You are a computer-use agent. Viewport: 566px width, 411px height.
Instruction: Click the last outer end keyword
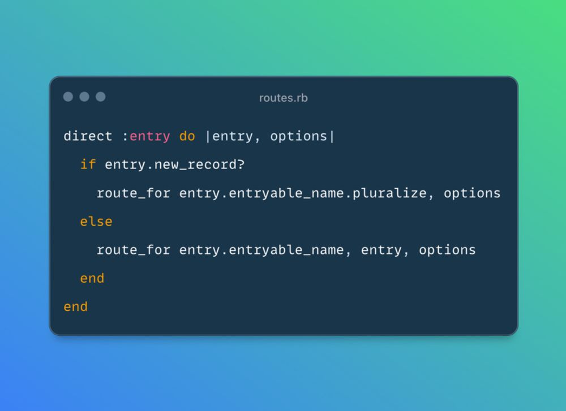(76, 307)
